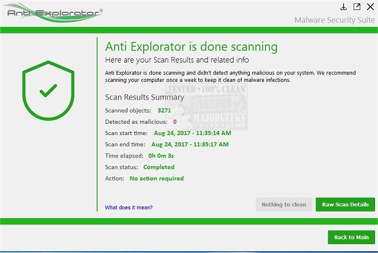This screenshot has height=253, width=378.
Task: Click the 'Time elapsed:' label
Action: tap(124, 156)
